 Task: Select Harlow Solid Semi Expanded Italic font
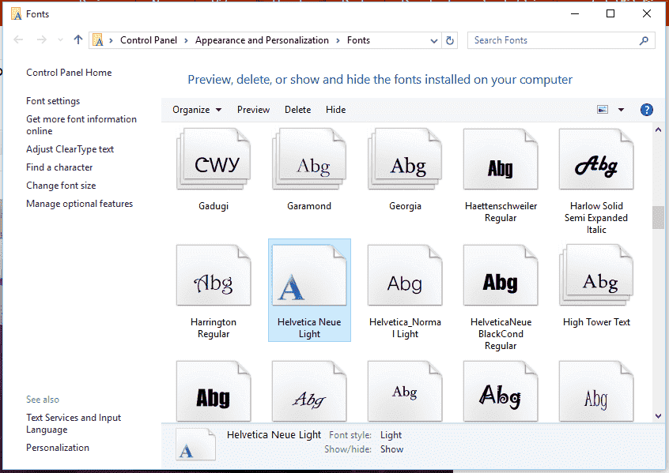pos(596,159)
